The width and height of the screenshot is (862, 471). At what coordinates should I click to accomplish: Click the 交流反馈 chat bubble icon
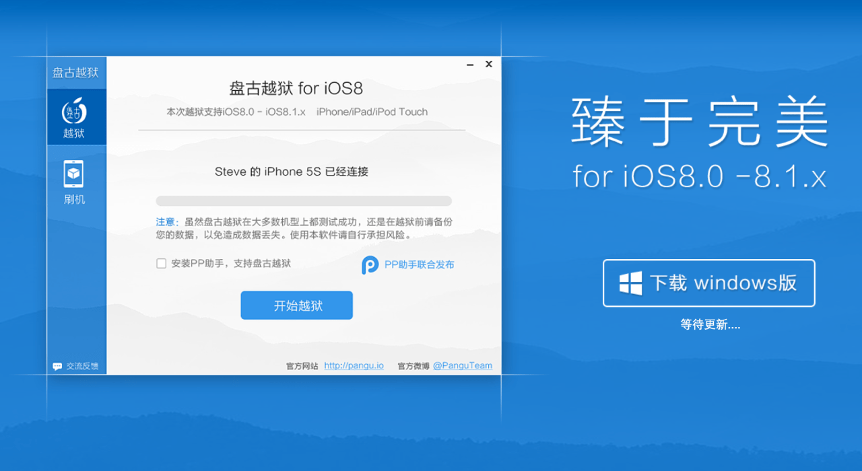57,367
